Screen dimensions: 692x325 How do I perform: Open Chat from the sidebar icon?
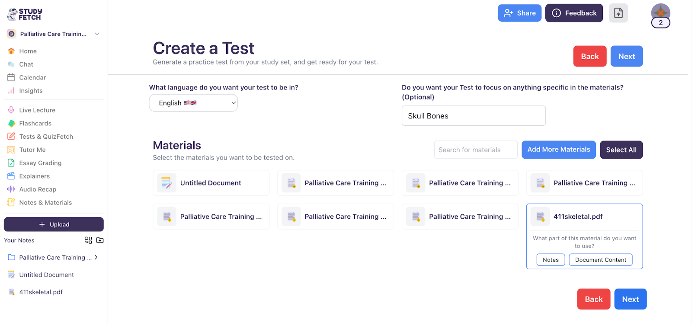(x=10, y=64)
